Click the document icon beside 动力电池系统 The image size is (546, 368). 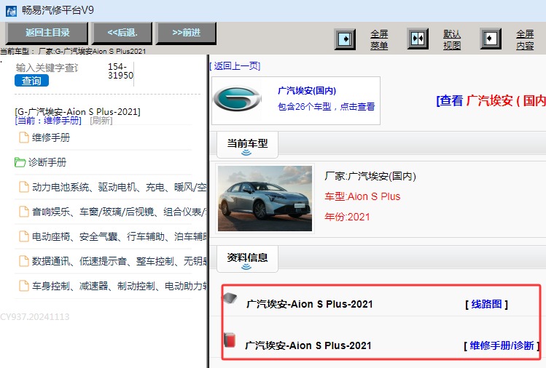tap(23, 187)
